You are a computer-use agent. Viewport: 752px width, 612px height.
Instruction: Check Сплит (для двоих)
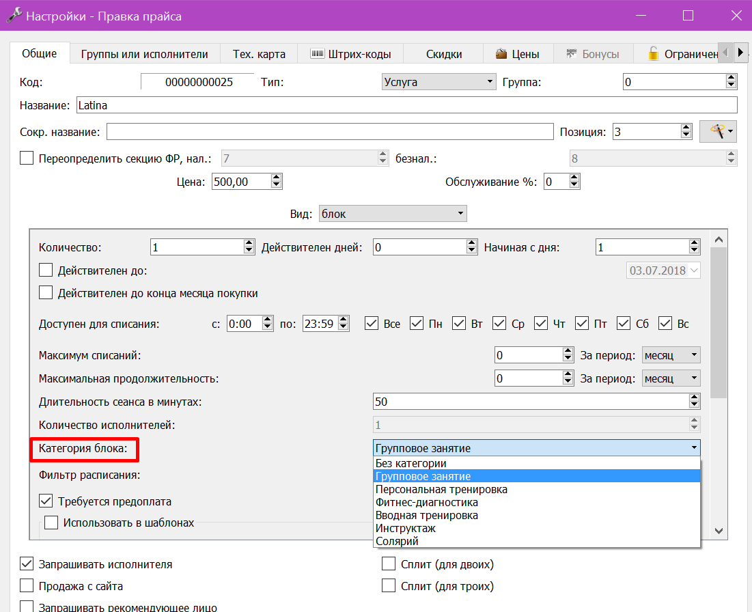(389, 564)
